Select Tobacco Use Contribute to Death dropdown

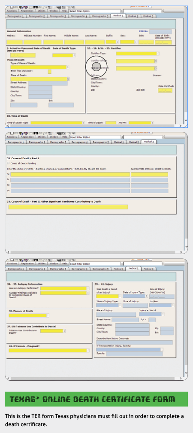tap(53, 331)
